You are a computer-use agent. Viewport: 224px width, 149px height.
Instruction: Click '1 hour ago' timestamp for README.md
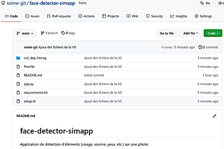click(210, 75)
